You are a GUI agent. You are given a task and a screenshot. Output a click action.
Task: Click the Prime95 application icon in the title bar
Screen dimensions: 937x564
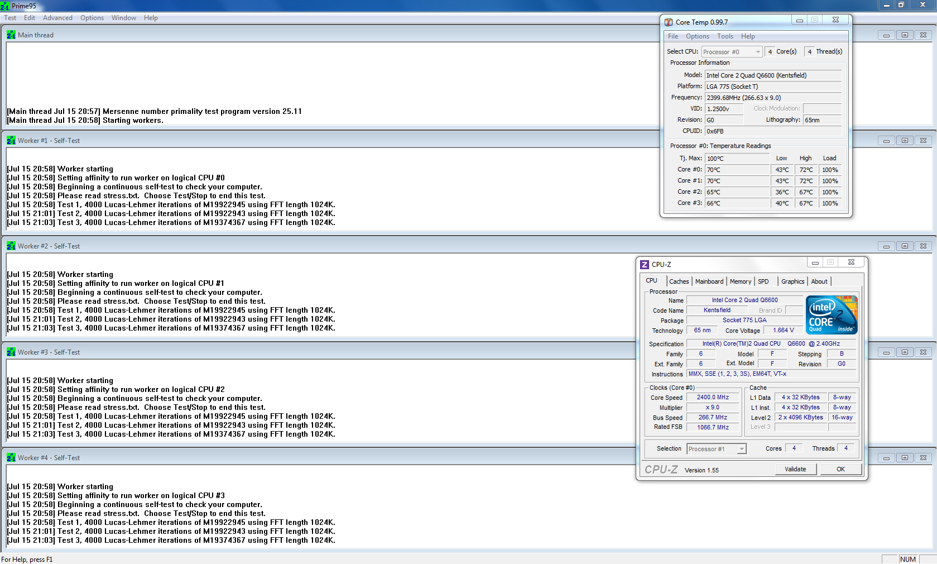4,6
